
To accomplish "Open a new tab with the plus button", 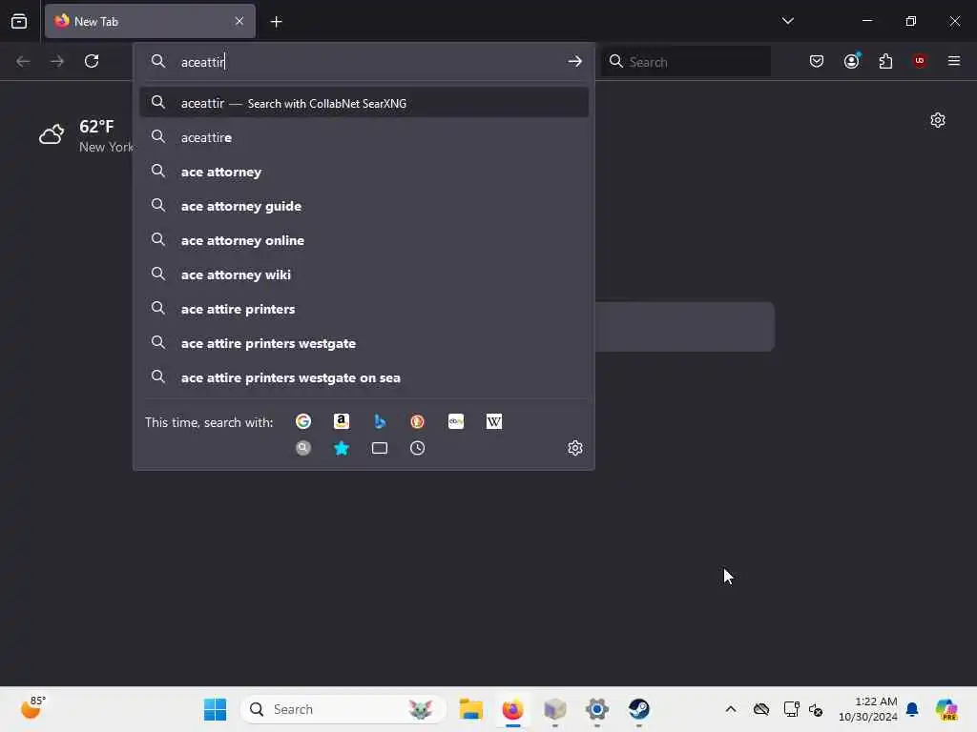I will [276, 22].
